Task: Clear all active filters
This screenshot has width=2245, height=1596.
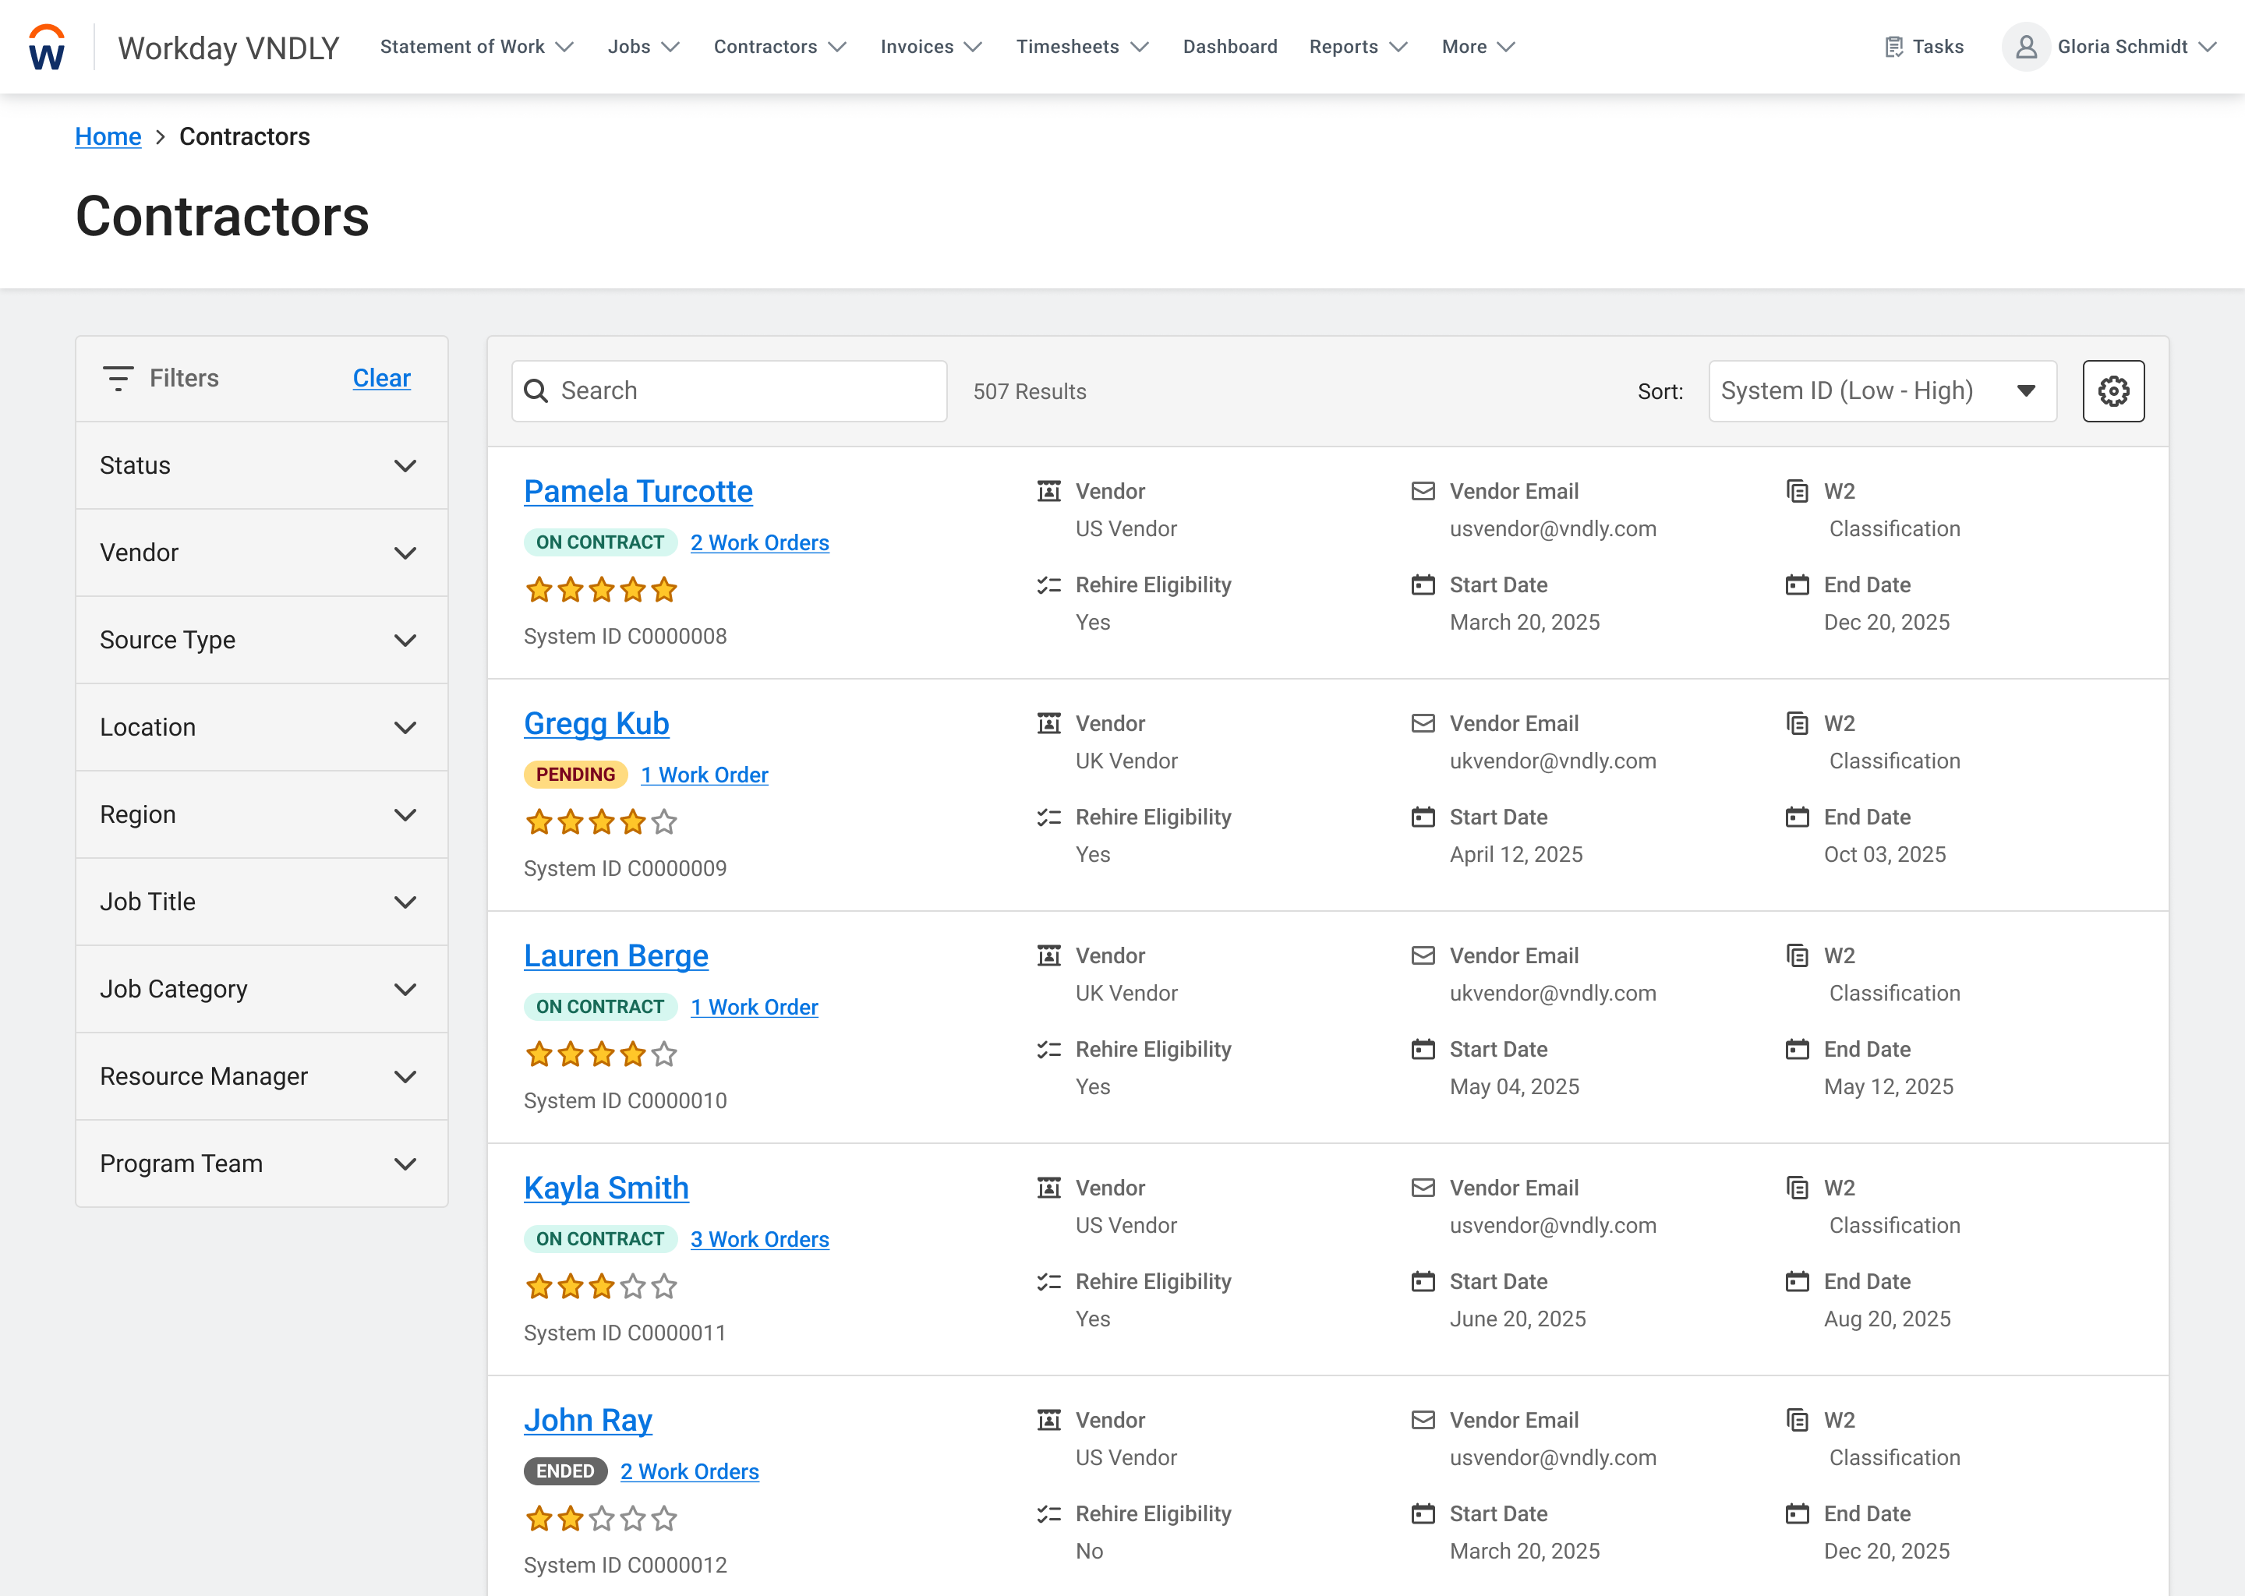Action: tap(381, 379)
